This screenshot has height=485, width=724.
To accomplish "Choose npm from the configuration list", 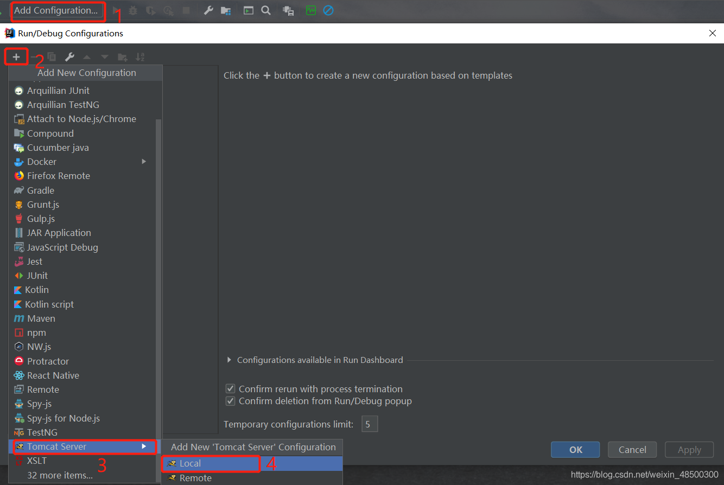I will [82, 333].
